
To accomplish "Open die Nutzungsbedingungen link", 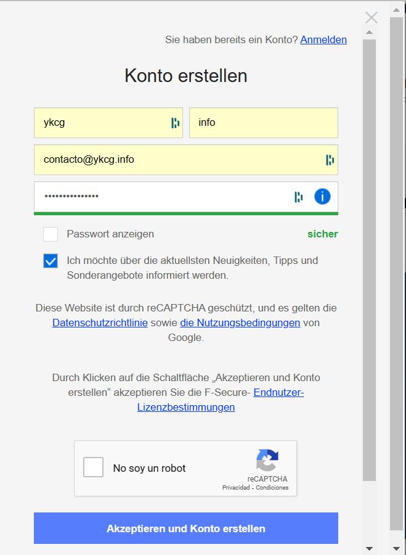I will [240, 323].
